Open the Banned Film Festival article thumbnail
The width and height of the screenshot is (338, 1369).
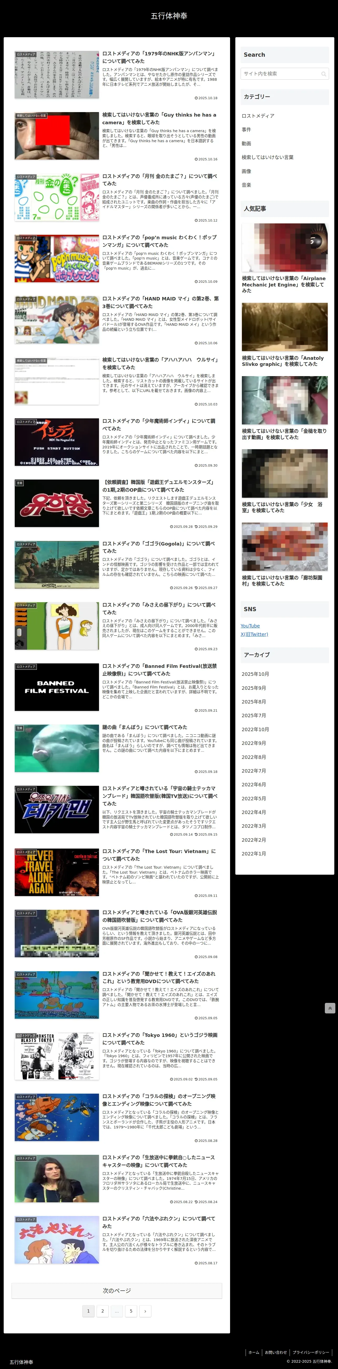pos(57,687)
